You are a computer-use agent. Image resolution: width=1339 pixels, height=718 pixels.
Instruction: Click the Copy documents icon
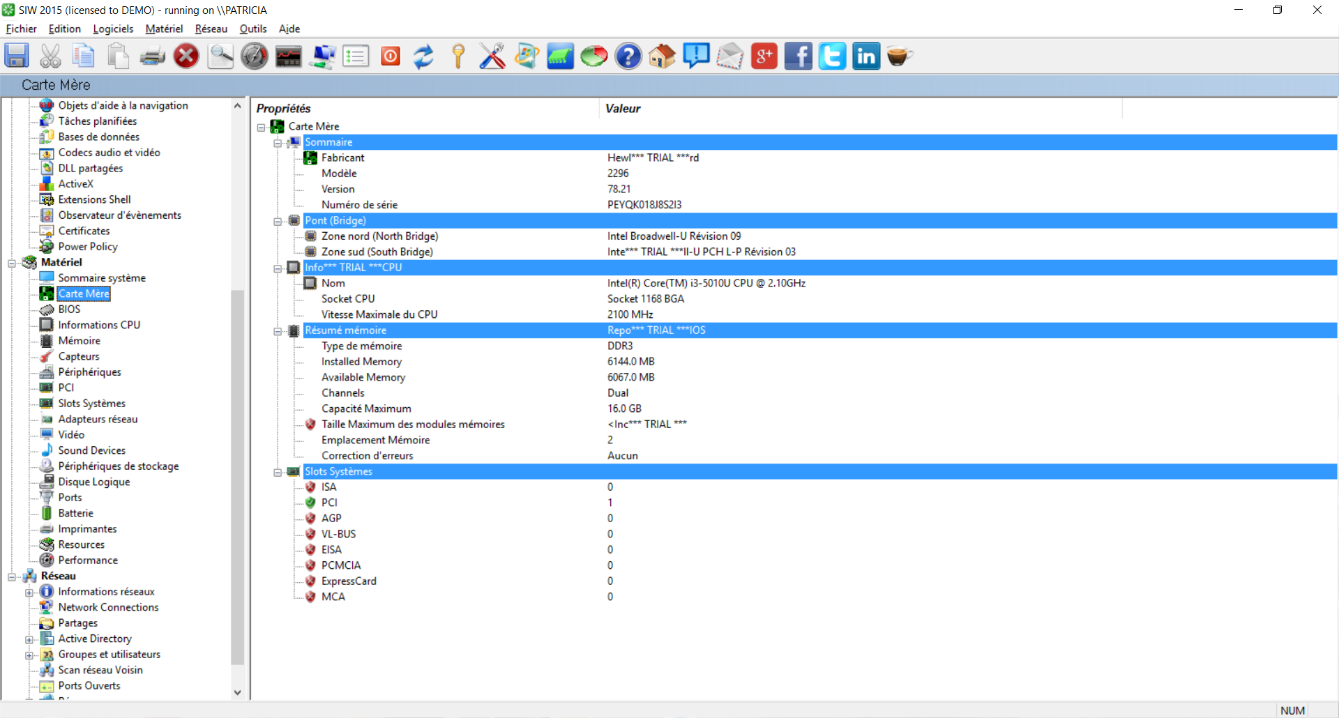[84, 56]
